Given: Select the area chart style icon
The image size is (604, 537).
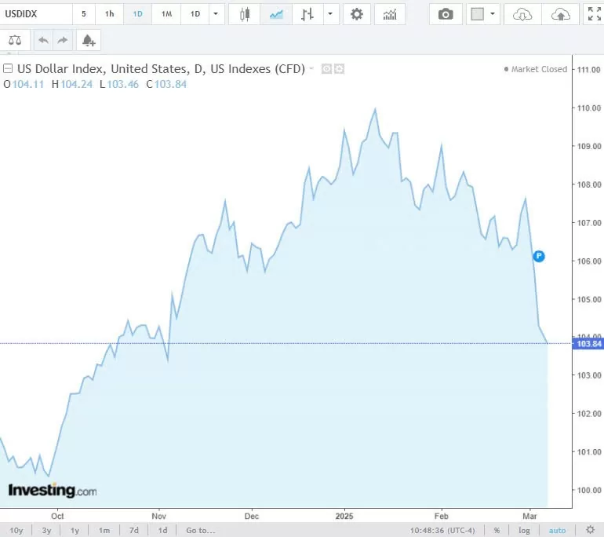Looking at the screenshot, I should click(x=275, y=14).
